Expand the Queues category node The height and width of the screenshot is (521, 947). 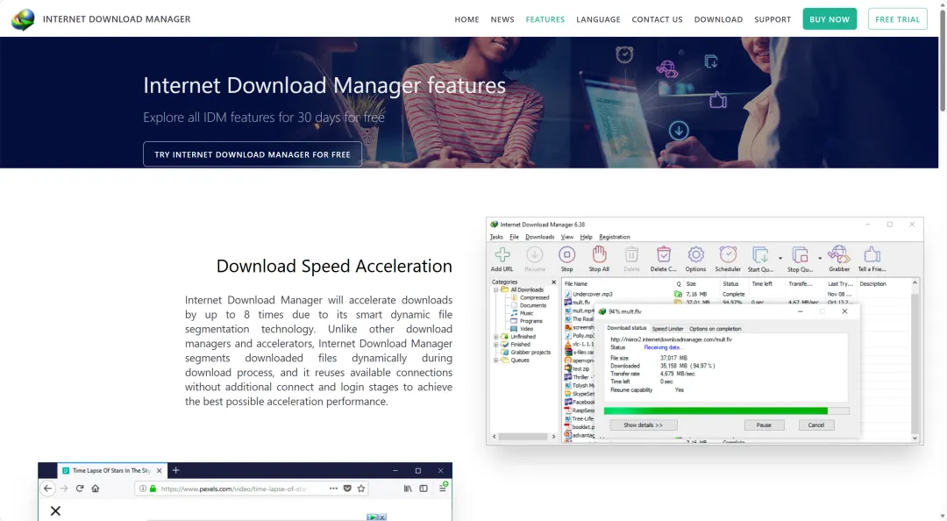[495, 360]
